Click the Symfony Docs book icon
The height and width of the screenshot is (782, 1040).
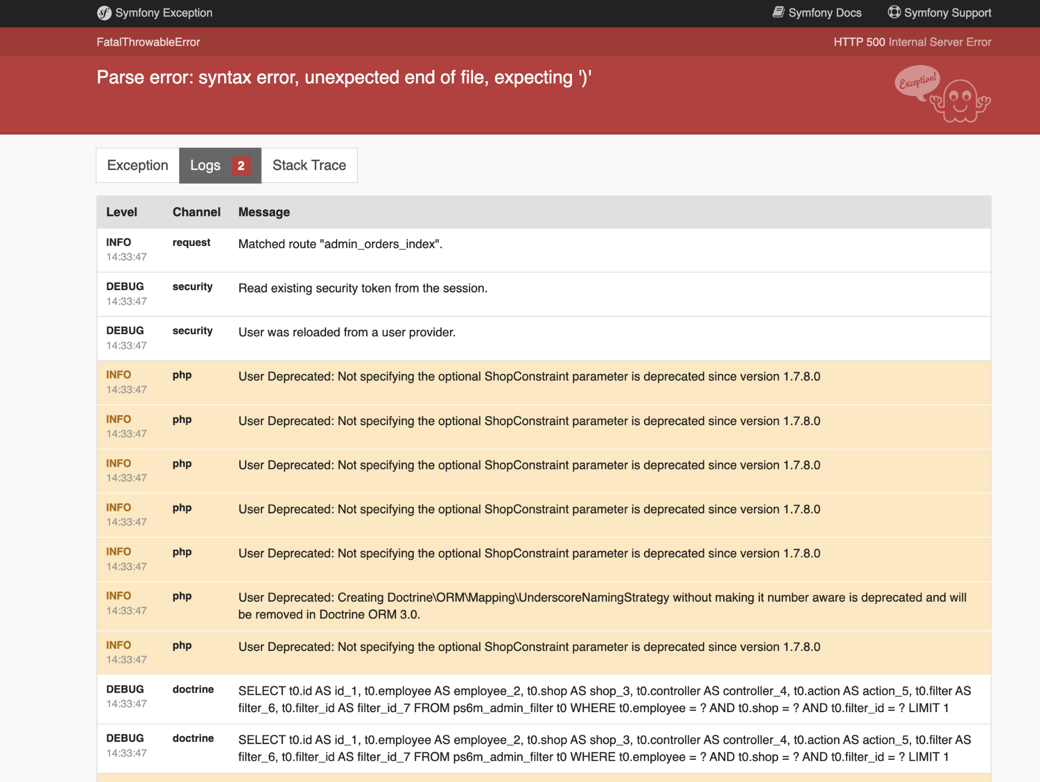[x=778, y=12]
